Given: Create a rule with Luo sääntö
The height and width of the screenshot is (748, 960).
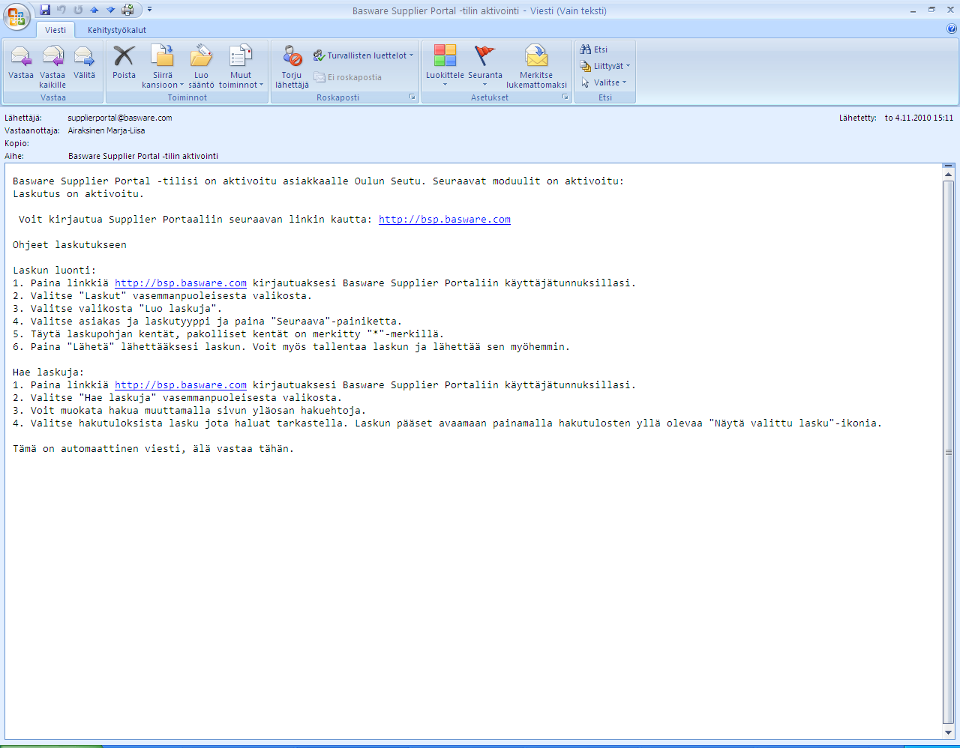Looking at the screenshot, I should 201,66.
